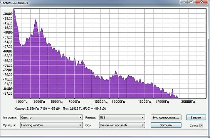Click the Курсор readout text below the graph
The height and width of the screenshot is (138, 210).
click(37, 108)
